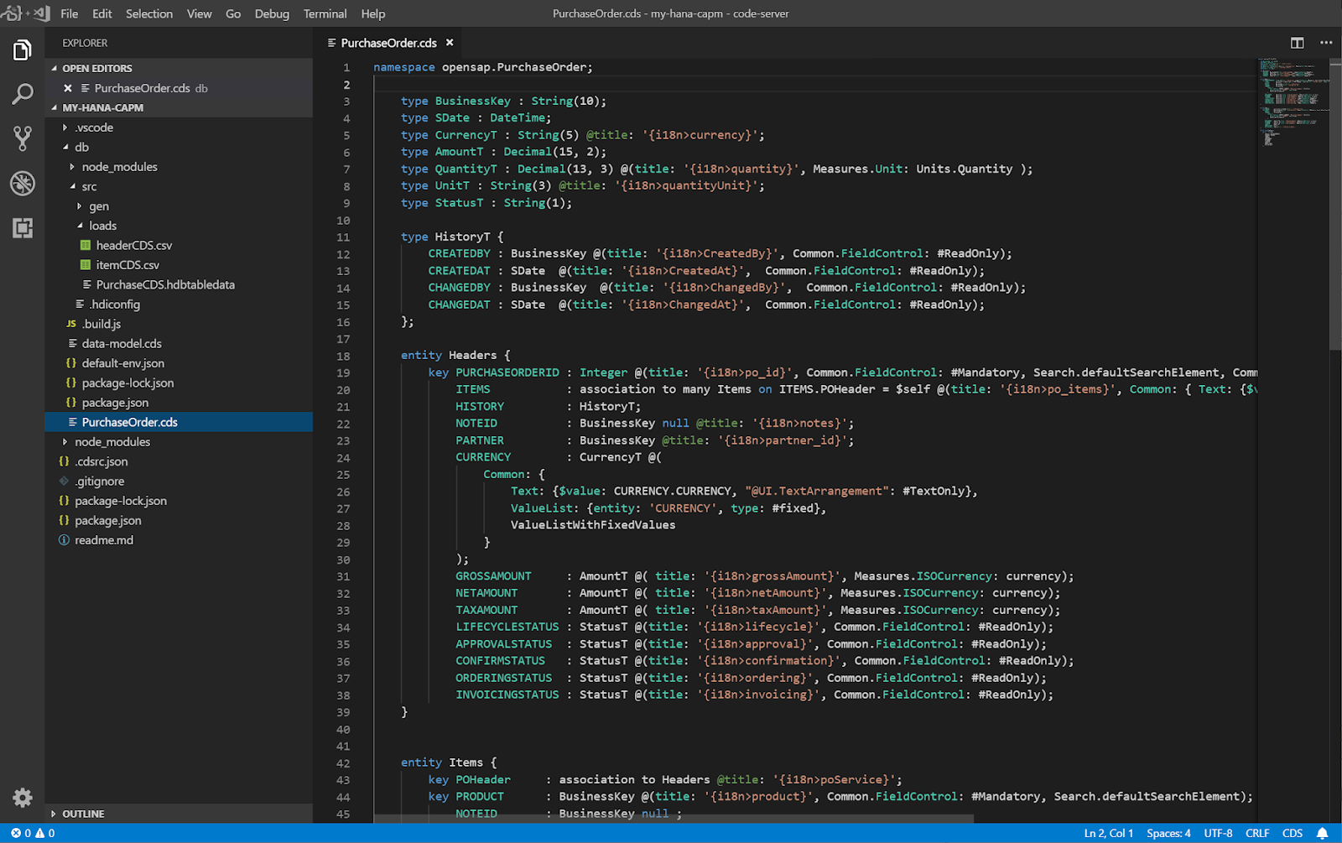Image resolution: width=1342 pixels, height=843 pixels.
Task: Collapse the OPEN EDITORS section
Action: [96, 68]
